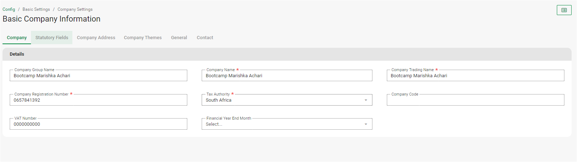Switch to the Statutory Fields tab

52,38
